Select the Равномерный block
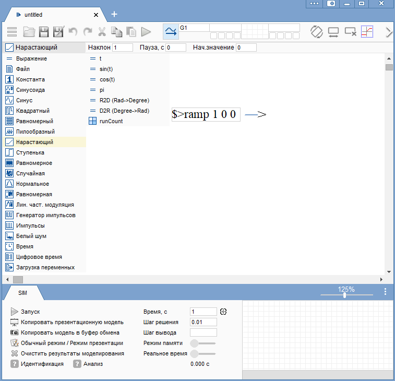This screenshot has width=395, height=381. click(45, 121)
